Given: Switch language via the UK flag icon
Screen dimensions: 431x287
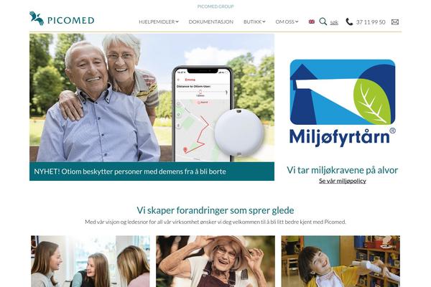Looking at the screenshot, I should coord(312,22).
